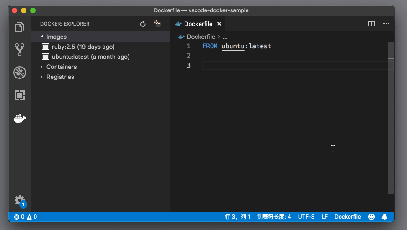This screenshot has height=230, width=407.
Task: Split the editor to the right
Action: click(x=371, y=24)
